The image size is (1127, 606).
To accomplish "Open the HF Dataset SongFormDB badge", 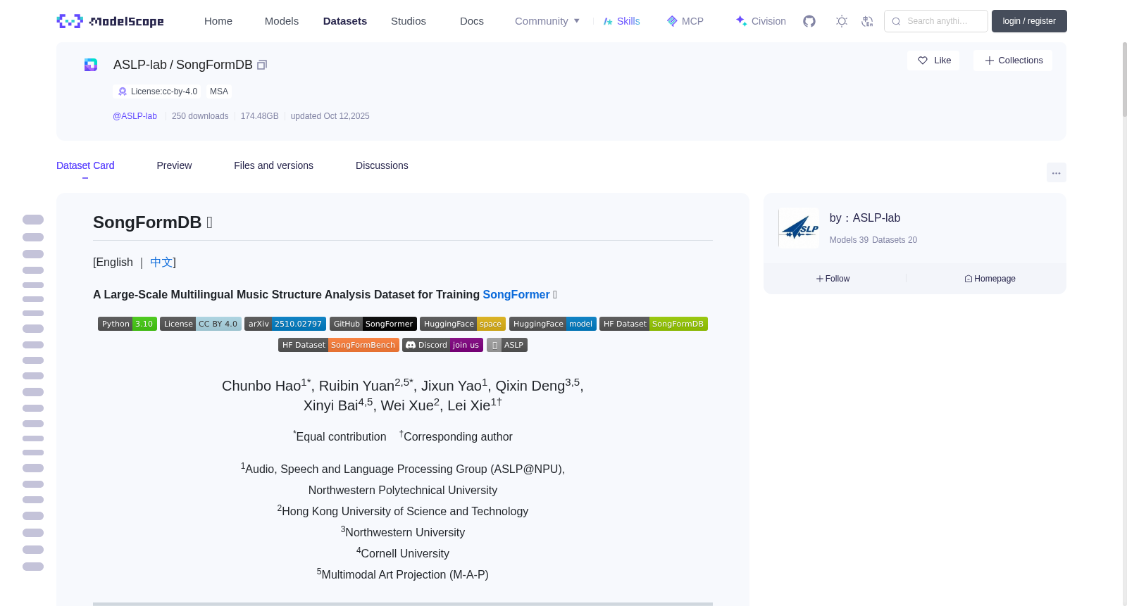I will click(x=654, y=324).
